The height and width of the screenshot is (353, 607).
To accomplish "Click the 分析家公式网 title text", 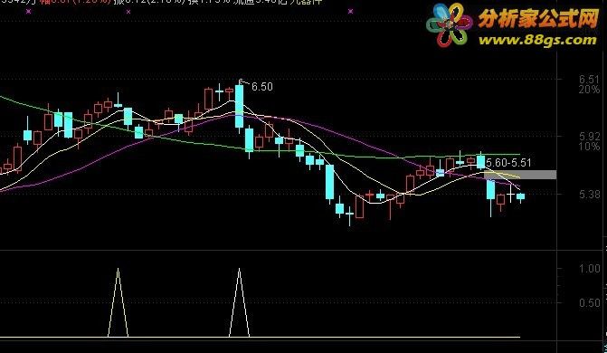I will pos(538,18).
